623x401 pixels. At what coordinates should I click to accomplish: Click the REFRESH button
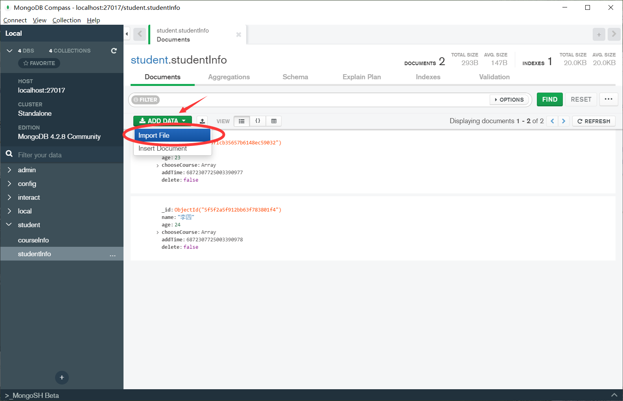pyautogui.click(x=594, y=121)
